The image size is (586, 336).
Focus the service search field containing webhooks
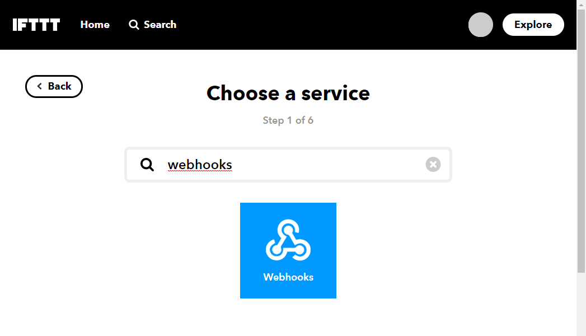[288, 165]
